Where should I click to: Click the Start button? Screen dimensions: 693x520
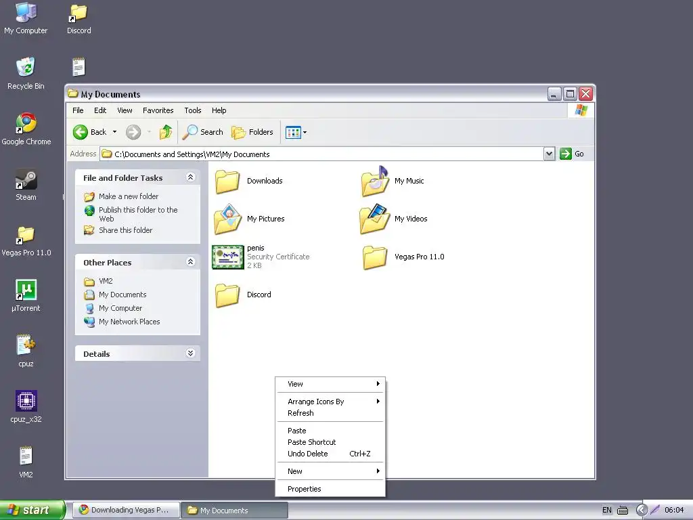[32, 510]
